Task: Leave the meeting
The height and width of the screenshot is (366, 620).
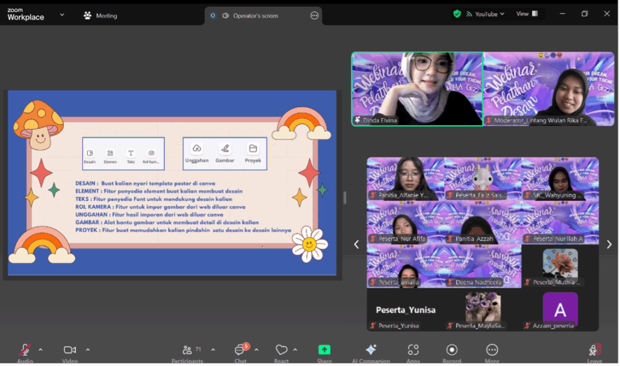Action: point(594,351)
